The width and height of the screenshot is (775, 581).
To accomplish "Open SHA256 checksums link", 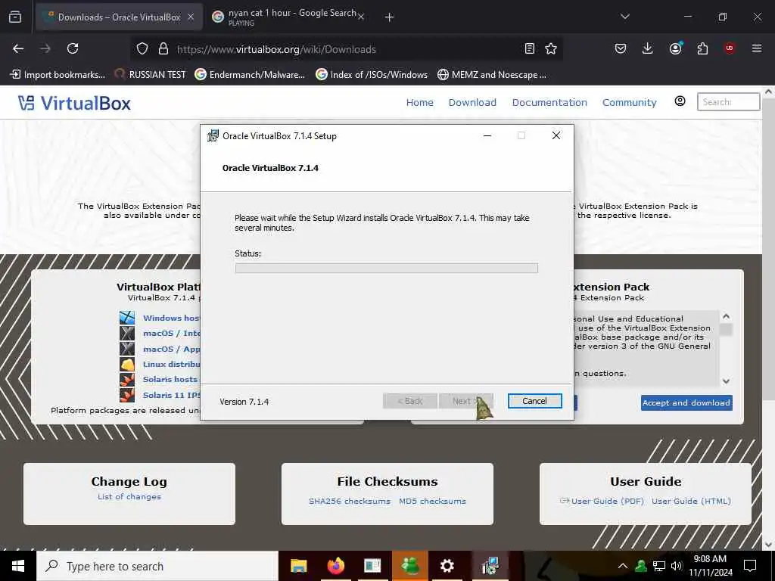I will (x=350, y=501).
